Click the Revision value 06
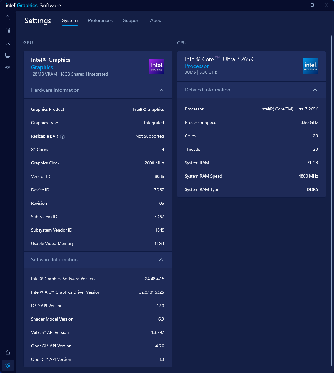 pyautogui.click(x=162, y=204)
